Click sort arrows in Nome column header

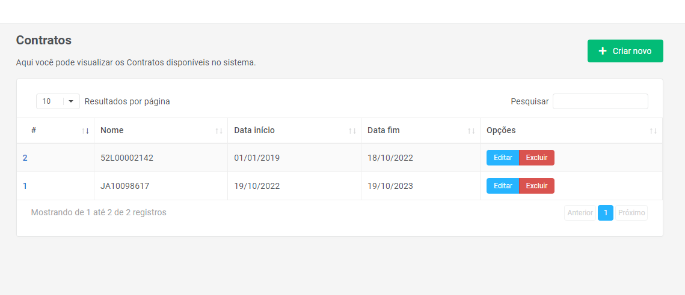point(219,131)
